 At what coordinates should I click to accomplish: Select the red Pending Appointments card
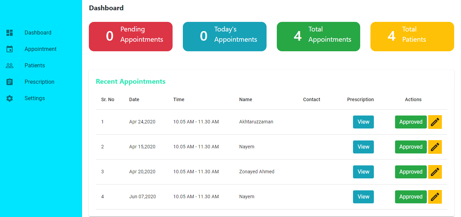pyautogui.click(x=131, y=37)
